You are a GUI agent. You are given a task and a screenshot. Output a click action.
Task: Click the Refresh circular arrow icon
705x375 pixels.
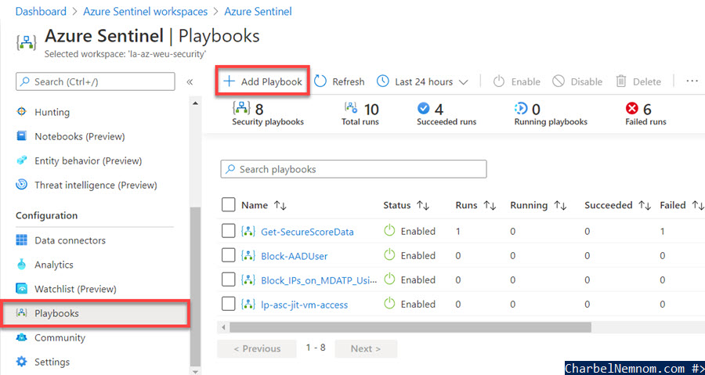tap(320, 81)
